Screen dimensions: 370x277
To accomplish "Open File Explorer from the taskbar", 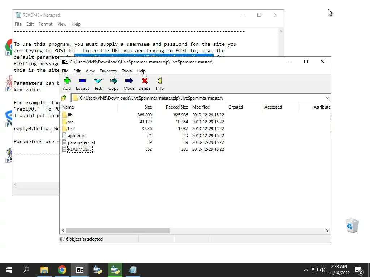I will [x=44, y=270].
